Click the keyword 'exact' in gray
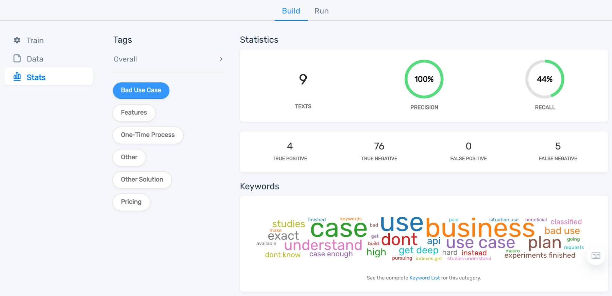Image resolution: width=612 pixels, height=296 pixels. tap(283, 236)
